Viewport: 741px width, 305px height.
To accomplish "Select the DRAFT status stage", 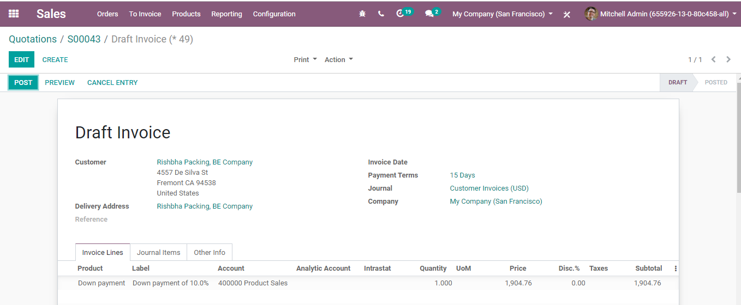I will coord(678,83).
